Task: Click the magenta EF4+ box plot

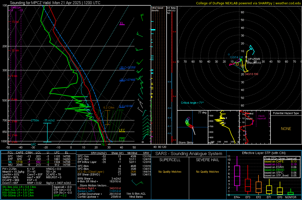Action: (x=237, y=173)
